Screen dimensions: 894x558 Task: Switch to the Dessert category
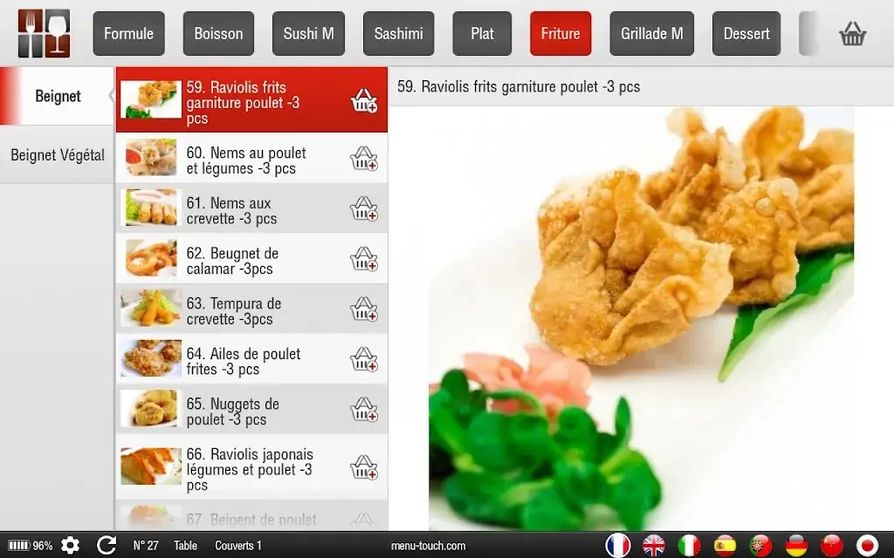(x=746, y=34)
